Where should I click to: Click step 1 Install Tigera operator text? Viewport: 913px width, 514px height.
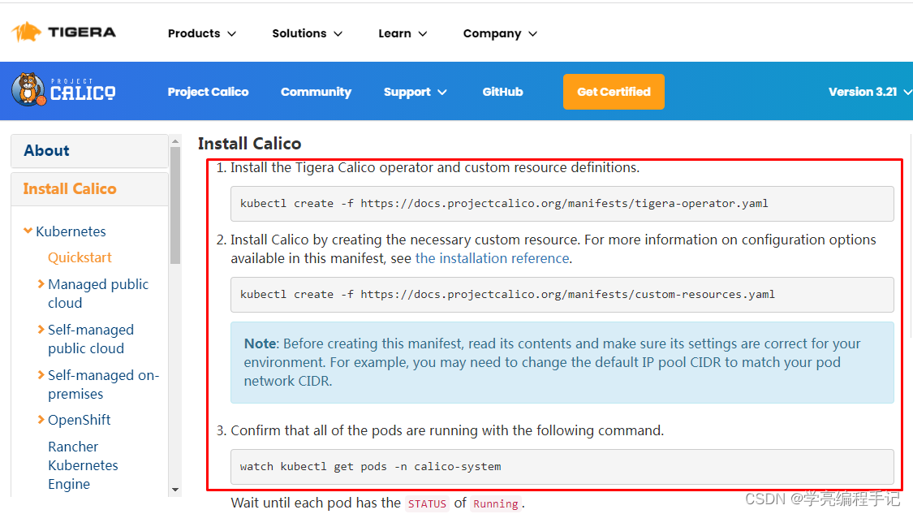(x=434, y=167)
